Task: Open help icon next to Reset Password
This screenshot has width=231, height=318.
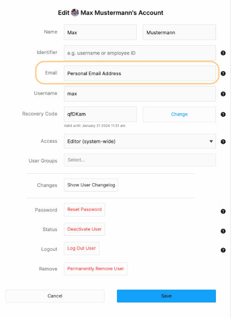Action: point(223,211)
